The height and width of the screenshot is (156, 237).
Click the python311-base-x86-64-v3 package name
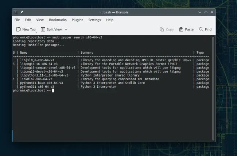[42, 83]
